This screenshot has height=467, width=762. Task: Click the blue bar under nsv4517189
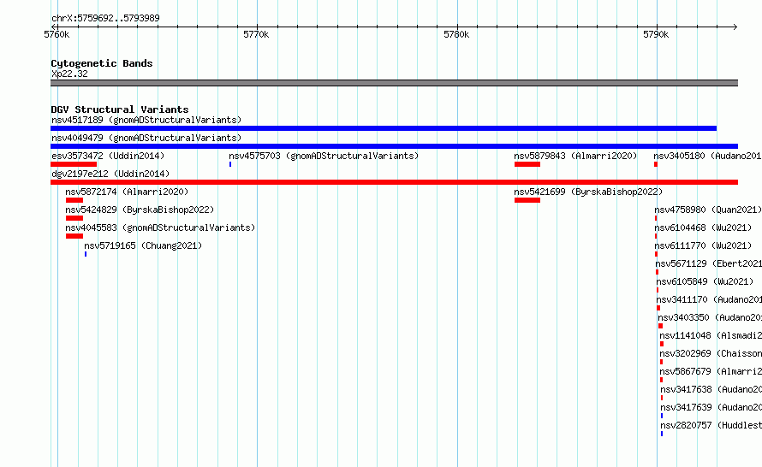[384, 128]
